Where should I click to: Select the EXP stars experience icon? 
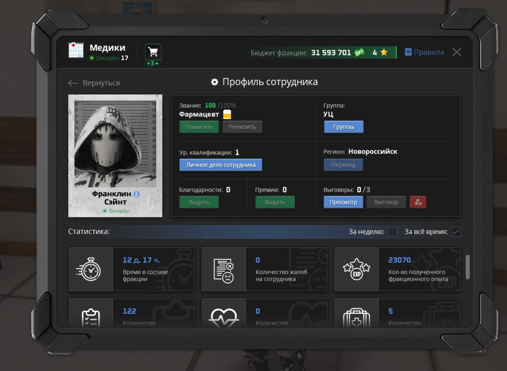point(356,269)
